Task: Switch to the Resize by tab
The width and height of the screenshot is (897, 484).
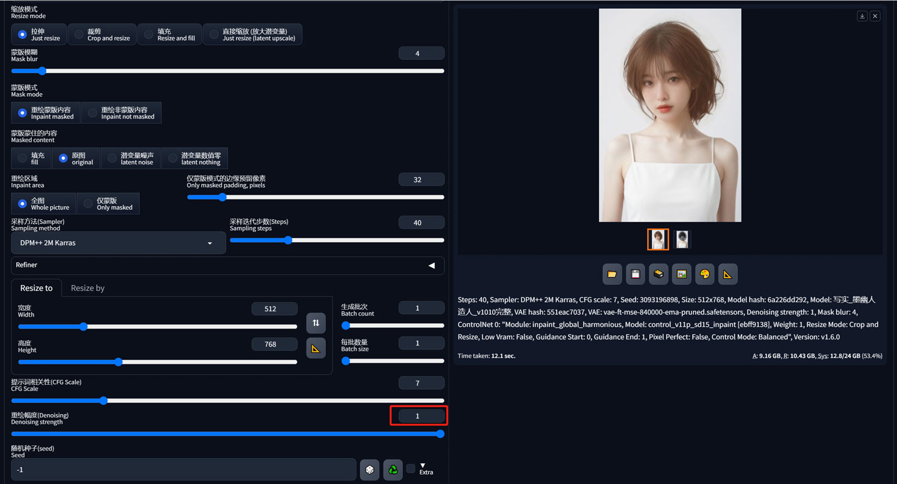Action: pos(88,288)
